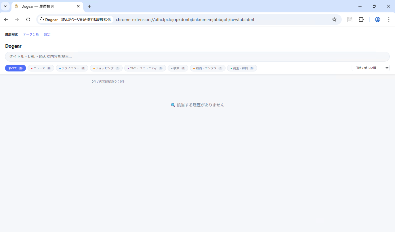Go back to the previous page
The width and height of the screenshot is (395, 232).
[6, 19]
